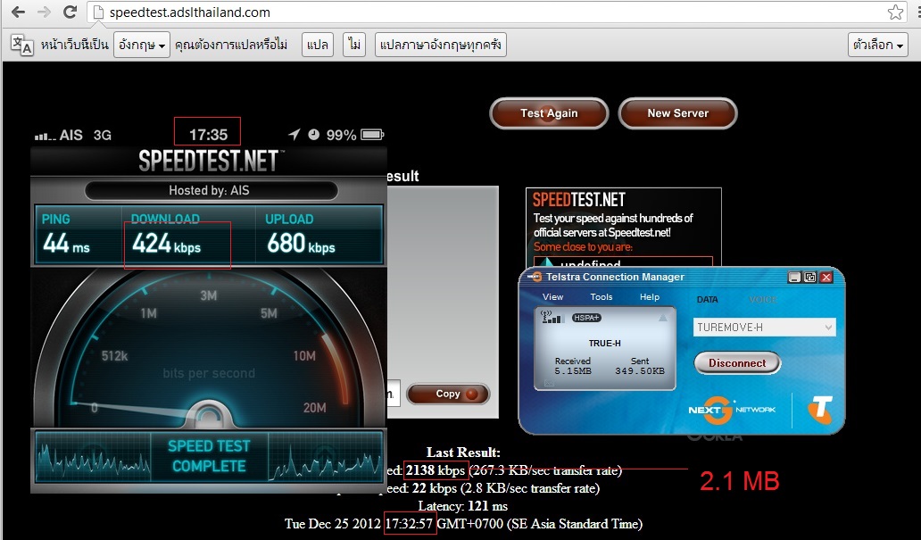Tap the phone signal bars beside AIS
The height and width of the screenshot is (540, 921).
click(x=45, y=136)
